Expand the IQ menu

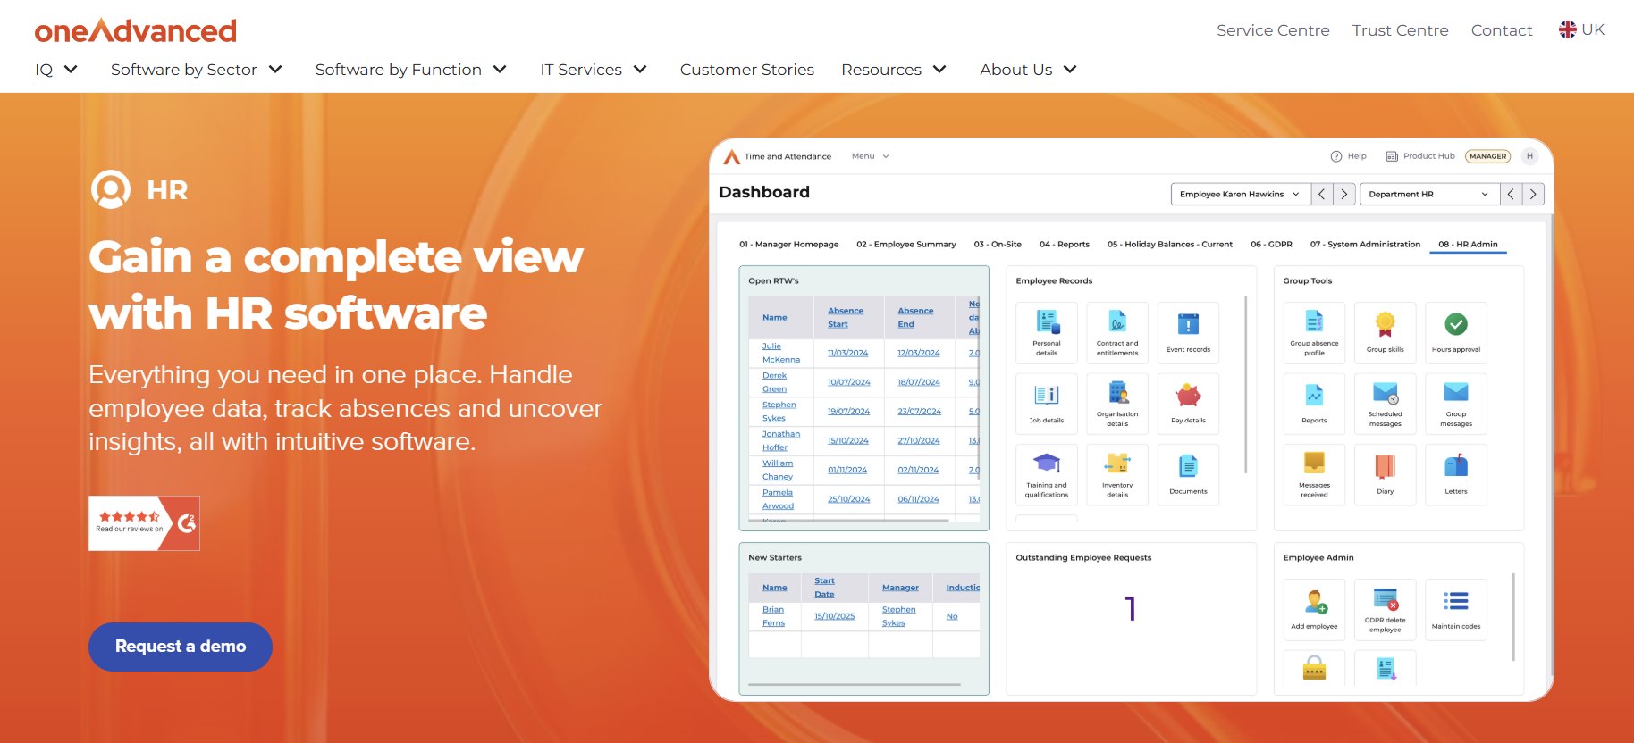pos(56,70)
